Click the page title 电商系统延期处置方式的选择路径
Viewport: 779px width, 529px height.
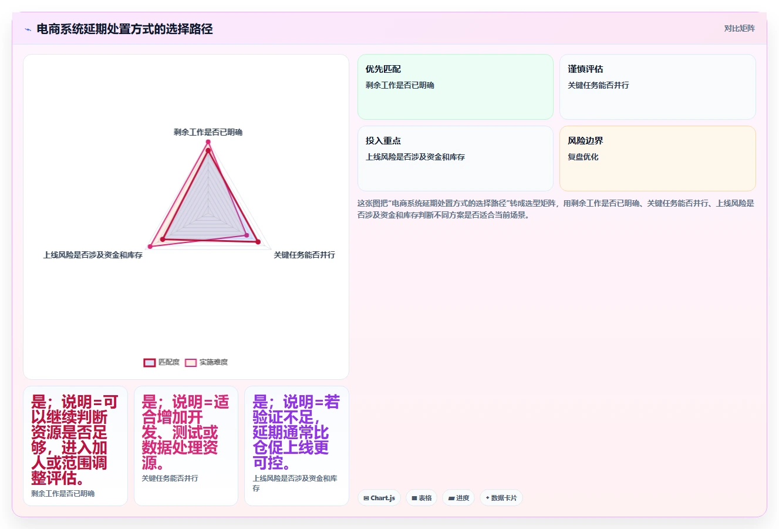pyautogui.click(x=124, y=29)
